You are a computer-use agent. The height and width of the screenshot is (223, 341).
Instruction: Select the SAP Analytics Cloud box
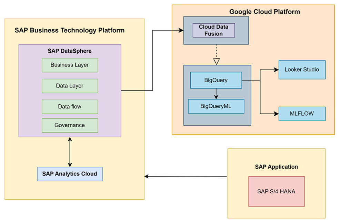[x=70, y=174]
